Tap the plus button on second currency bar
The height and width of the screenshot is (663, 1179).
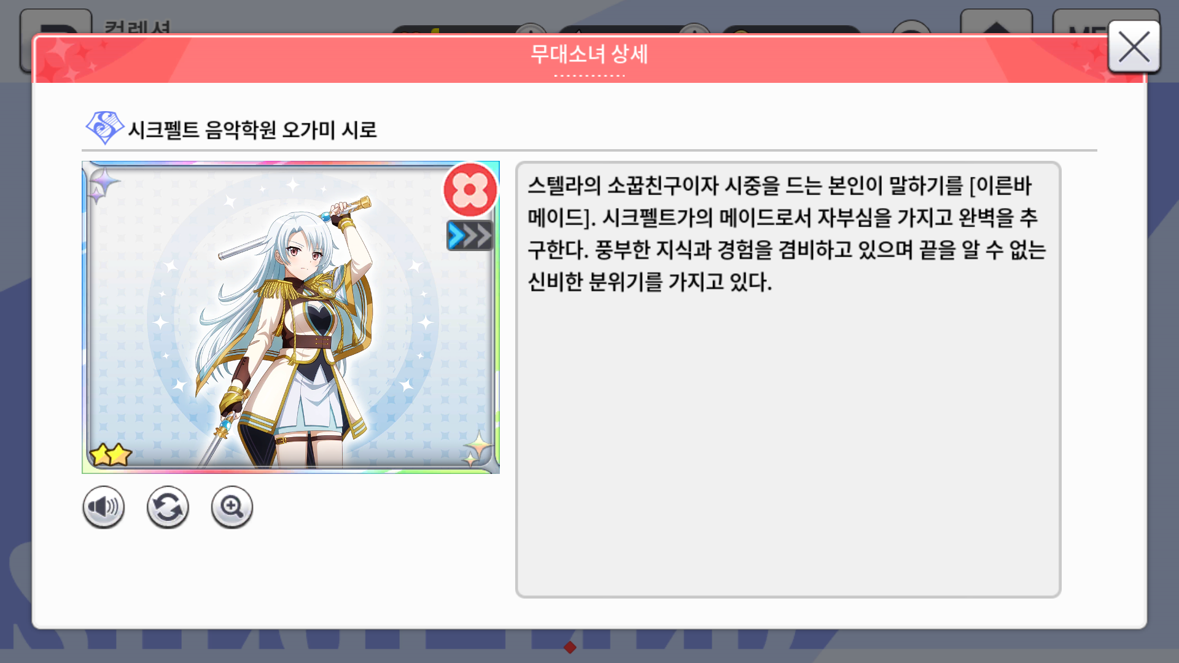pyautogui.click(x=695, y=30)
